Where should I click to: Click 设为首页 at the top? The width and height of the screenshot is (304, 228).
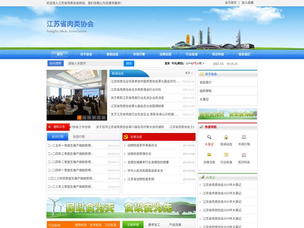(231, 3)
